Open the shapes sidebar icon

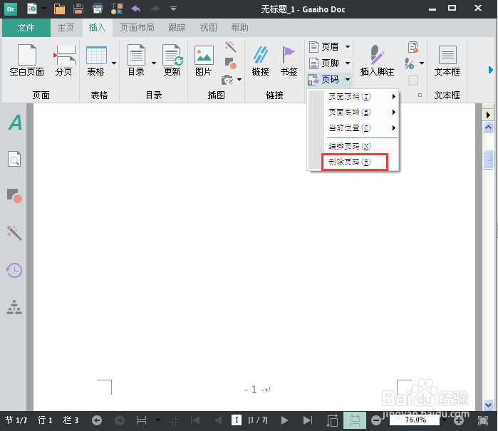14,195
